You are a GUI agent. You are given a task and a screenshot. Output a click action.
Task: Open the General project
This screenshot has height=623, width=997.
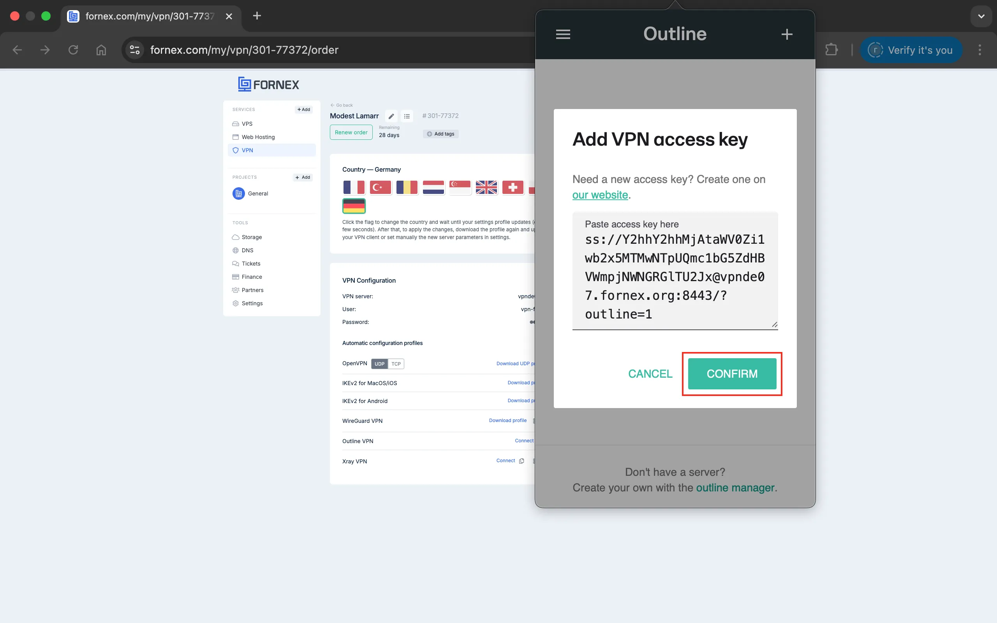pyautogui.click(x=250, y=193)
